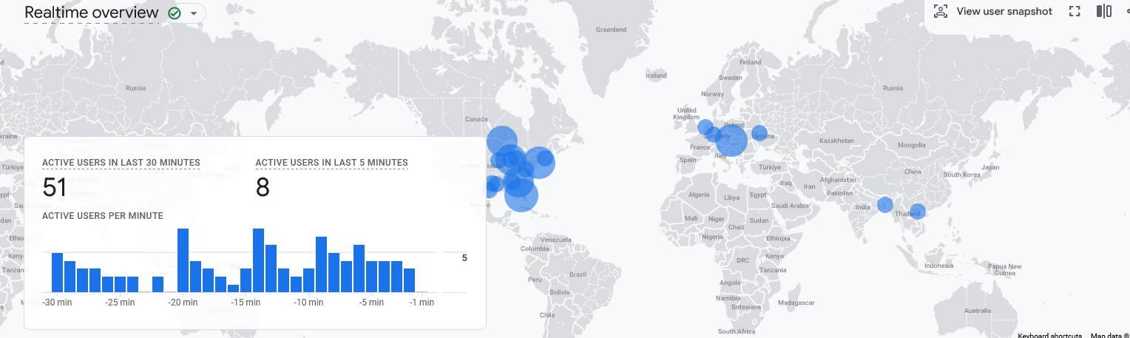Click the -10 min axis label
1130x338 pixels.
coord(308,302)
